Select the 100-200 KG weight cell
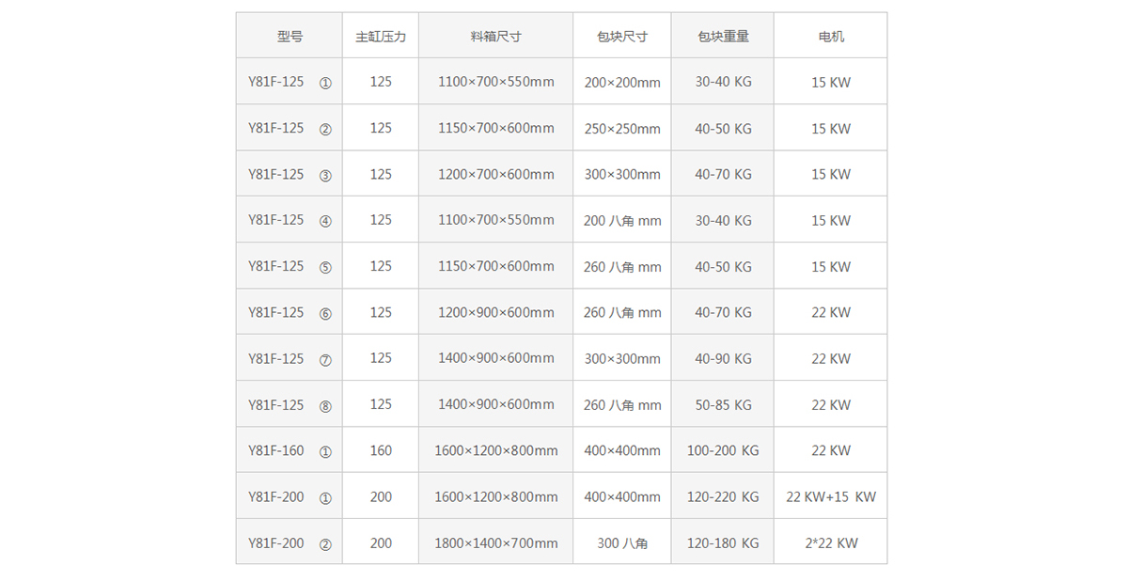The height and width of the screenshot is (581, 1128). tap(723, 450)
